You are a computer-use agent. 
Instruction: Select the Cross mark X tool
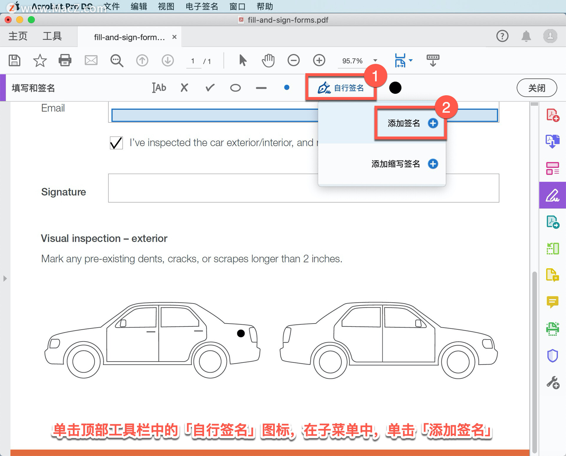[x=184, y=88]
